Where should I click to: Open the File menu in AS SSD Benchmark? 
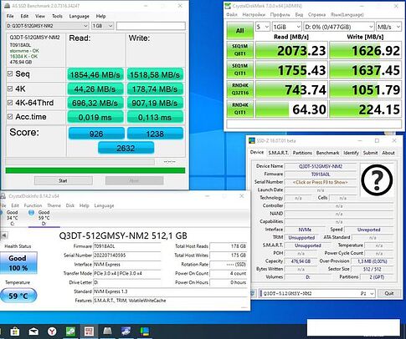click(x=10, y=16)
